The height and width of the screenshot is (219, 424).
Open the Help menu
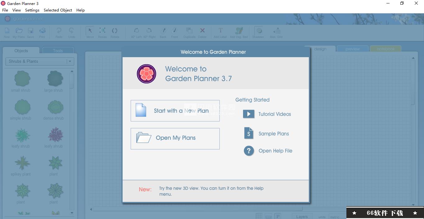80,10
